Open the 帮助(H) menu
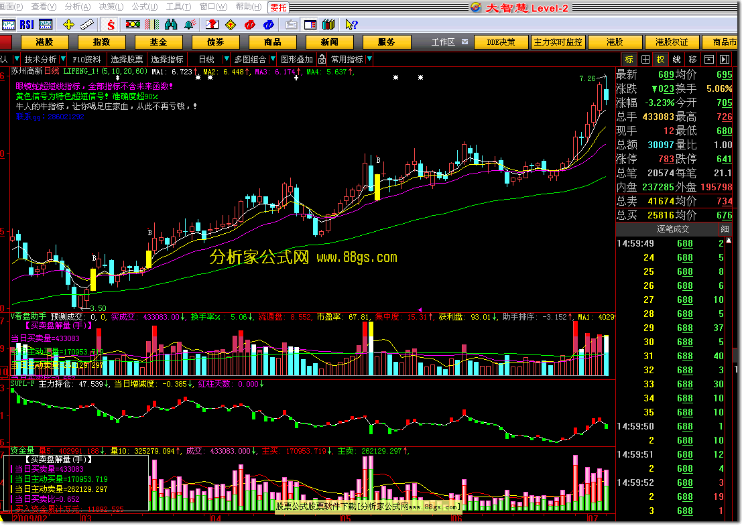The image size is (744, 526). pyautogui.click(x=249, y=7)
